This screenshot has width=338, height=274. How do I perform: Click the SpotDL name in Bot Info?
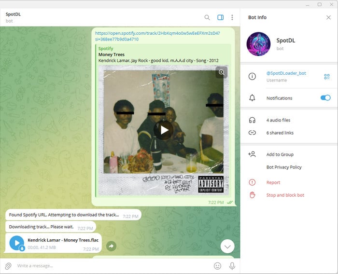tap(286, 41)
